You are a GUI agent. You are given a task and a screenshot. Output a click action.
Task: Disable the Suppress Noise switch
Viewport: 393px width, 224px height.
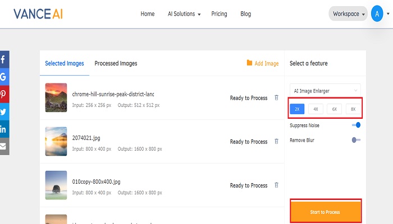(x=356, y=125)
